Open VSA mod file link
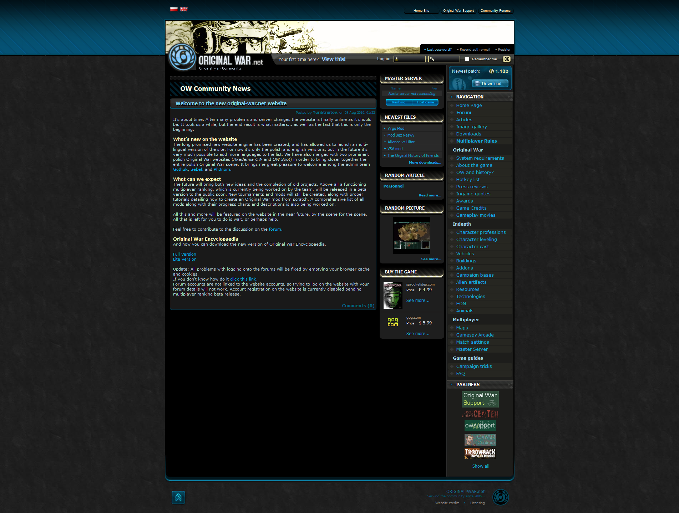This screenshot has width=679, height=513. coord(395,149)
